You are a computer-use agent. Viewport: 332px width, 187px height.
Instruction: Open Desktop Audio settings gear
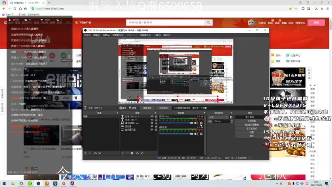[201, 134]
